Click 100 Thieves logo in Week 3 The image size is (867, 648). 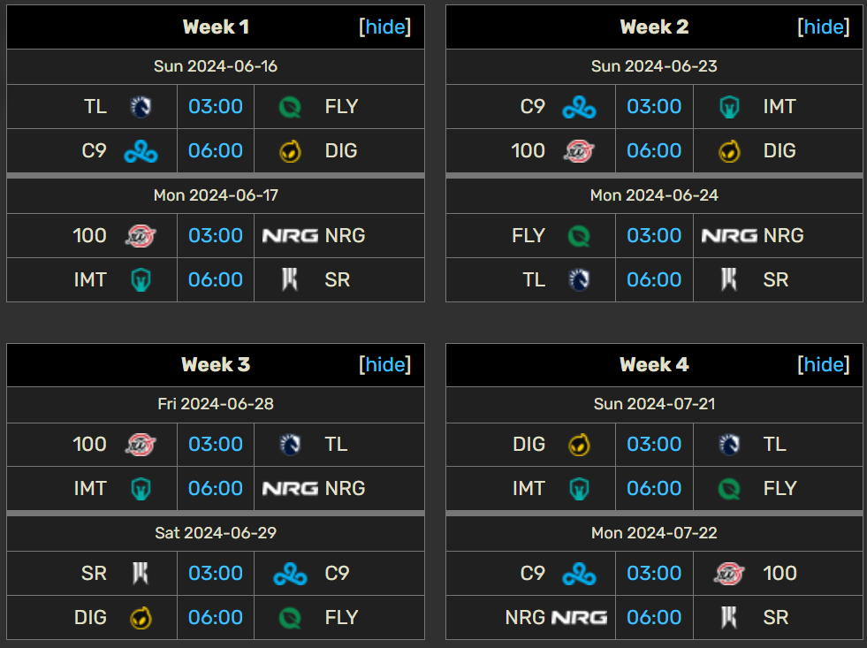(x=141, y=445)
